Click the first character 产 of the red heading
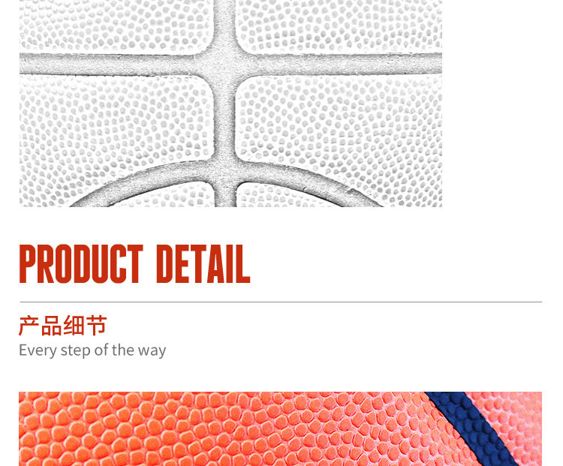Screen dimensions: 563x466 [29, 326]
